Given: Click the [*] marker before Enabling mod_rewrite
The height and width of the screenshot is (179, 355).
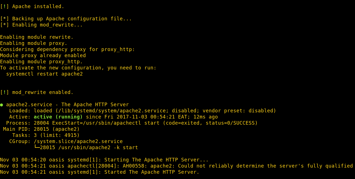Looking at the screenshot, I should pos(4,25).
